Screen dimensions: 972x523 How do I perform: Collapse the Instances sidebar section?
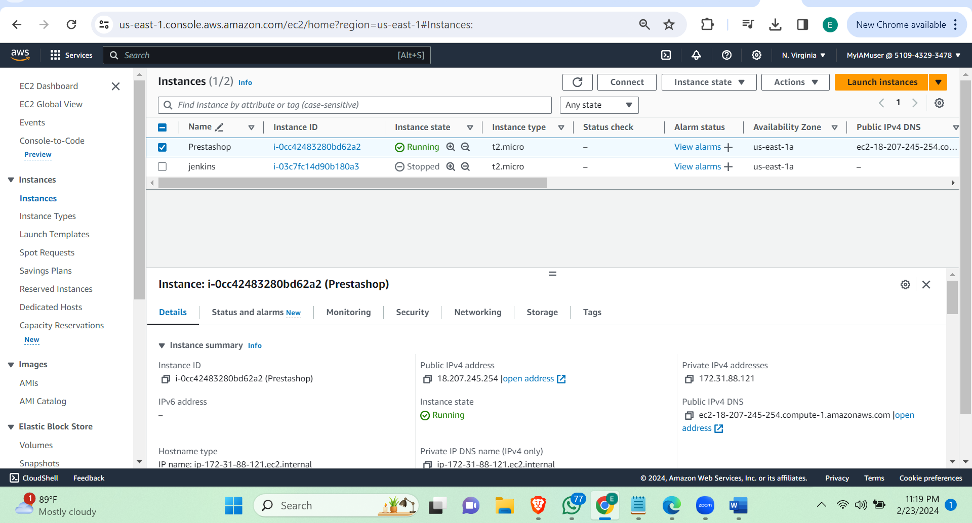coord(11,180)
